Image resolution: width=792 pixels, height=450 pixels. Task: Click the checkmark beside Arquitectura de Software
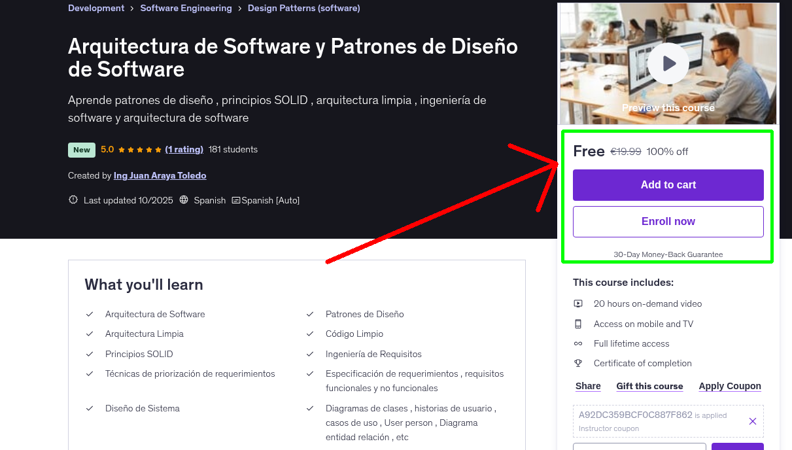click(x=90, y=314)
